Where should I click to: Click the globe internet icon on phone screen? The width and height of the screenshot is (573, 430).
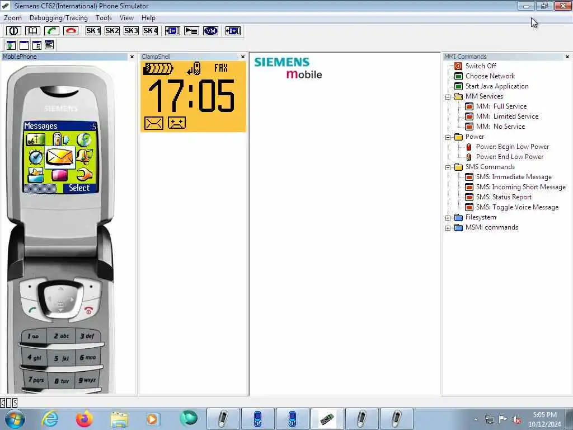[84, 139]
